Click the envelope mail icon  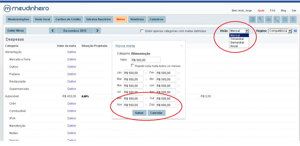[x=268, y=20]
